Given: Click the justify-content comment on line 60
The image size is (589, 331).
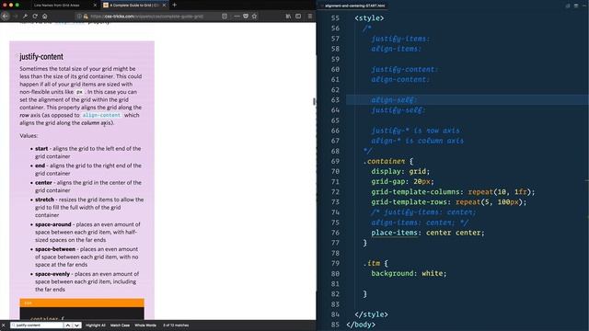Looking at the screenshot, I should [x=405, y=70].
